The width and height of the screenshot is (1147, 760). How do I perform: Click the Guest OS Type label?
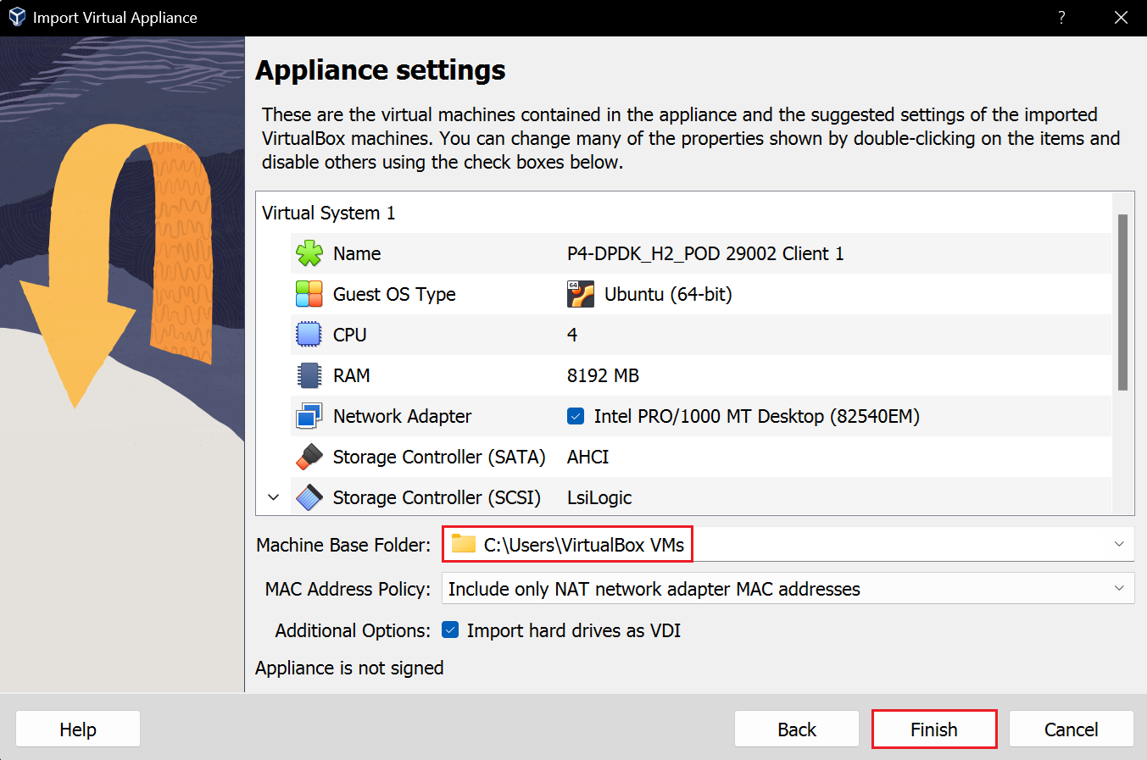click(x=394, y=294)
